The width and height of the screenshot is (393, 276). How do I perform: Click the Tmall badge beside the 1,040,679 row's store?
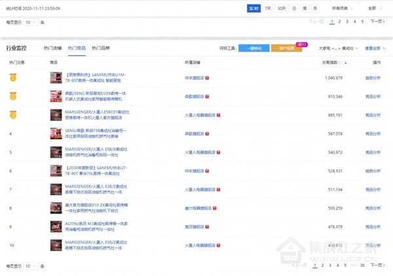click(207, 78)
